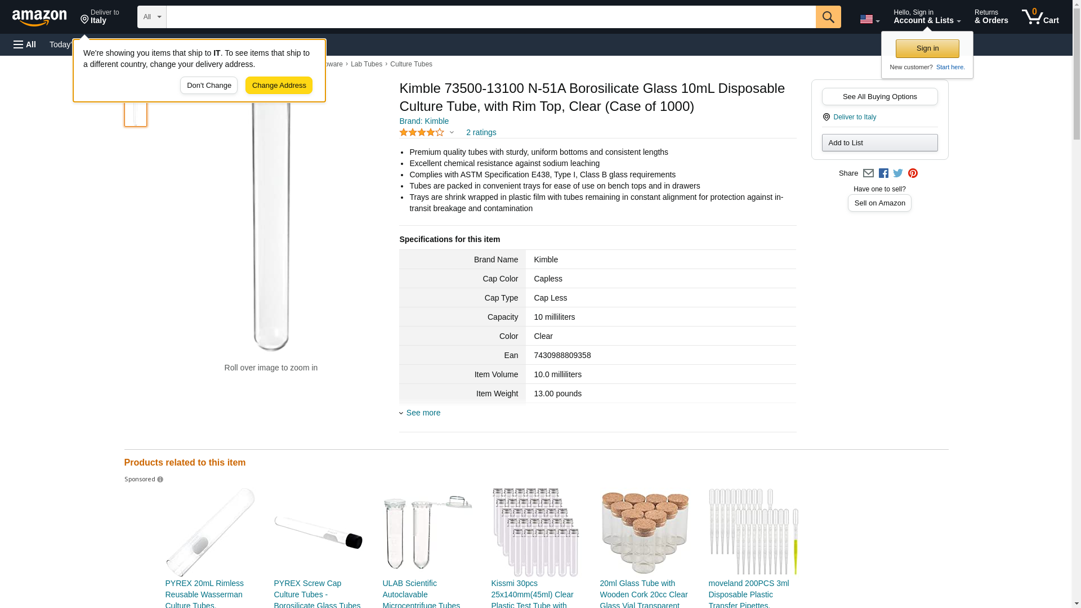Click See All Buying Options
Image resolution: width=1081 pixels, height=608 pixels.
click(879, 96)
